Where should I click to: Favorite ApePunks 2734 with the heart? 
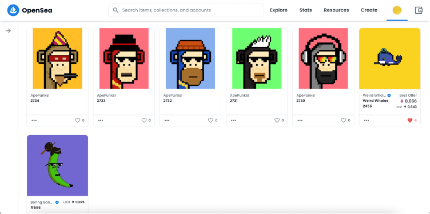pos(78,120)
